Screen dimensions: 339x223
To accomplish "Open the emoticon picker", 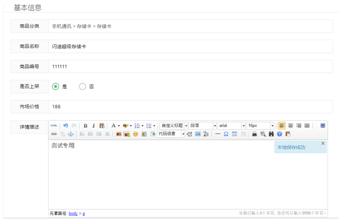I will [136, 134].
